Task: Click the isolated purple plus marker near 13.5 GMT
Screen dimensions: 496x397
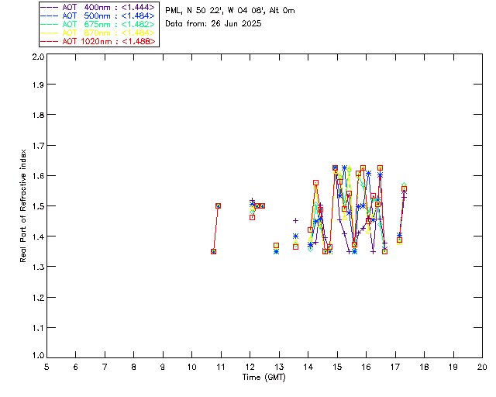Action: [x=295, y=221]
